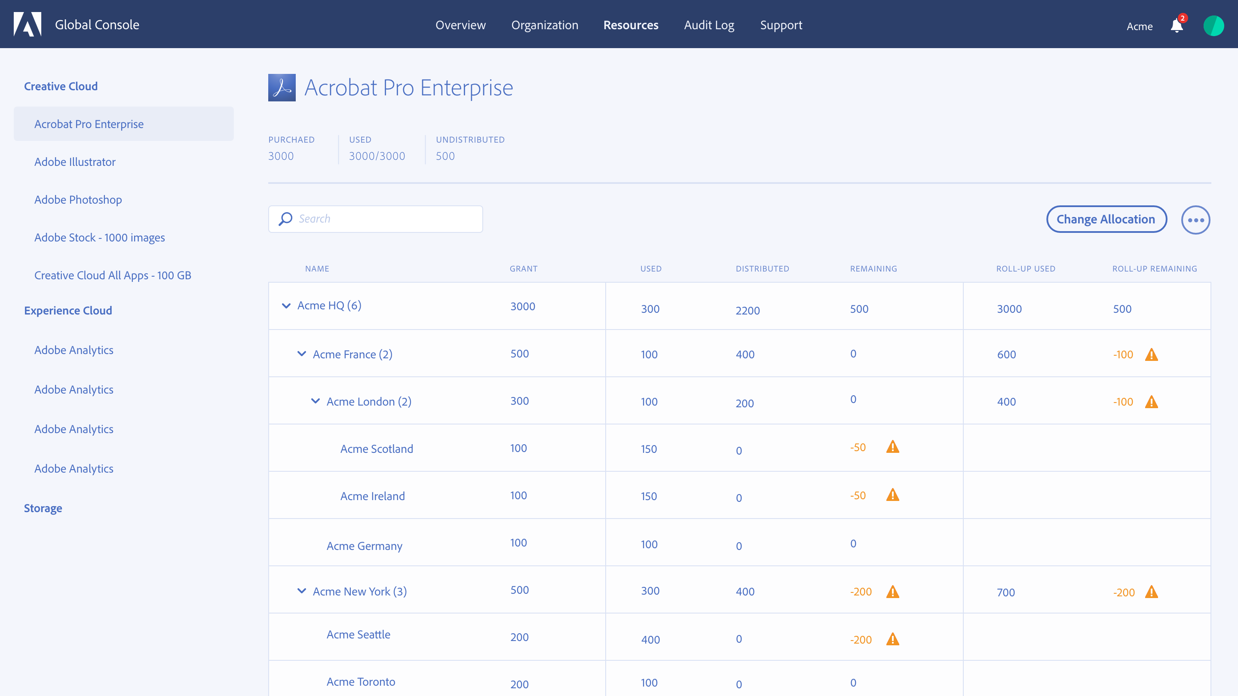Select the Resources tab
The width and height of the screenshot is (1238, 696).
[x=631, y=25]
